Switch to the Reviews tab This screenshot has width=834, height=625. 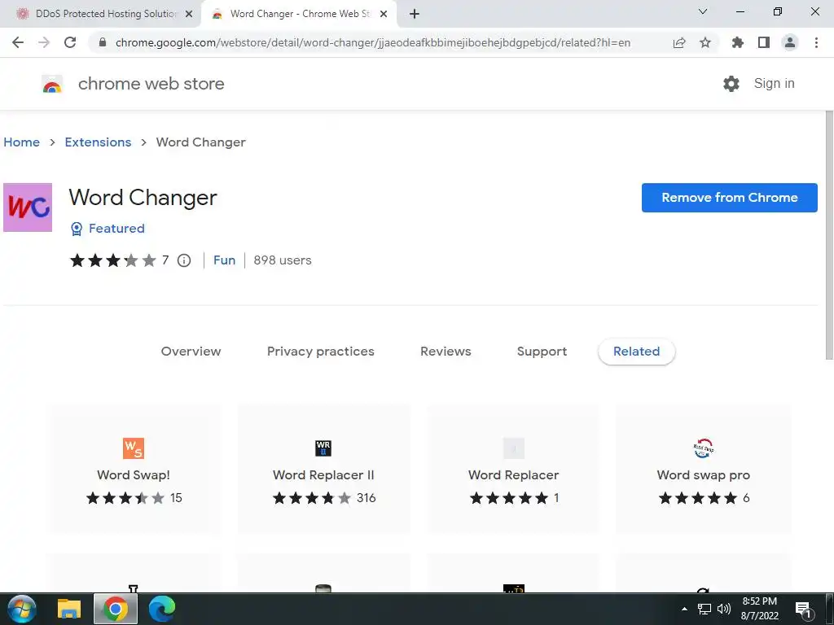(x=446, y=352)
